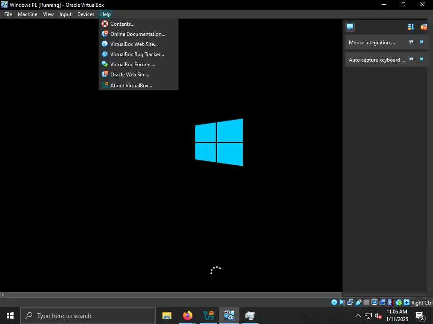Click the recording status bar icon

(x=382, y=302)
